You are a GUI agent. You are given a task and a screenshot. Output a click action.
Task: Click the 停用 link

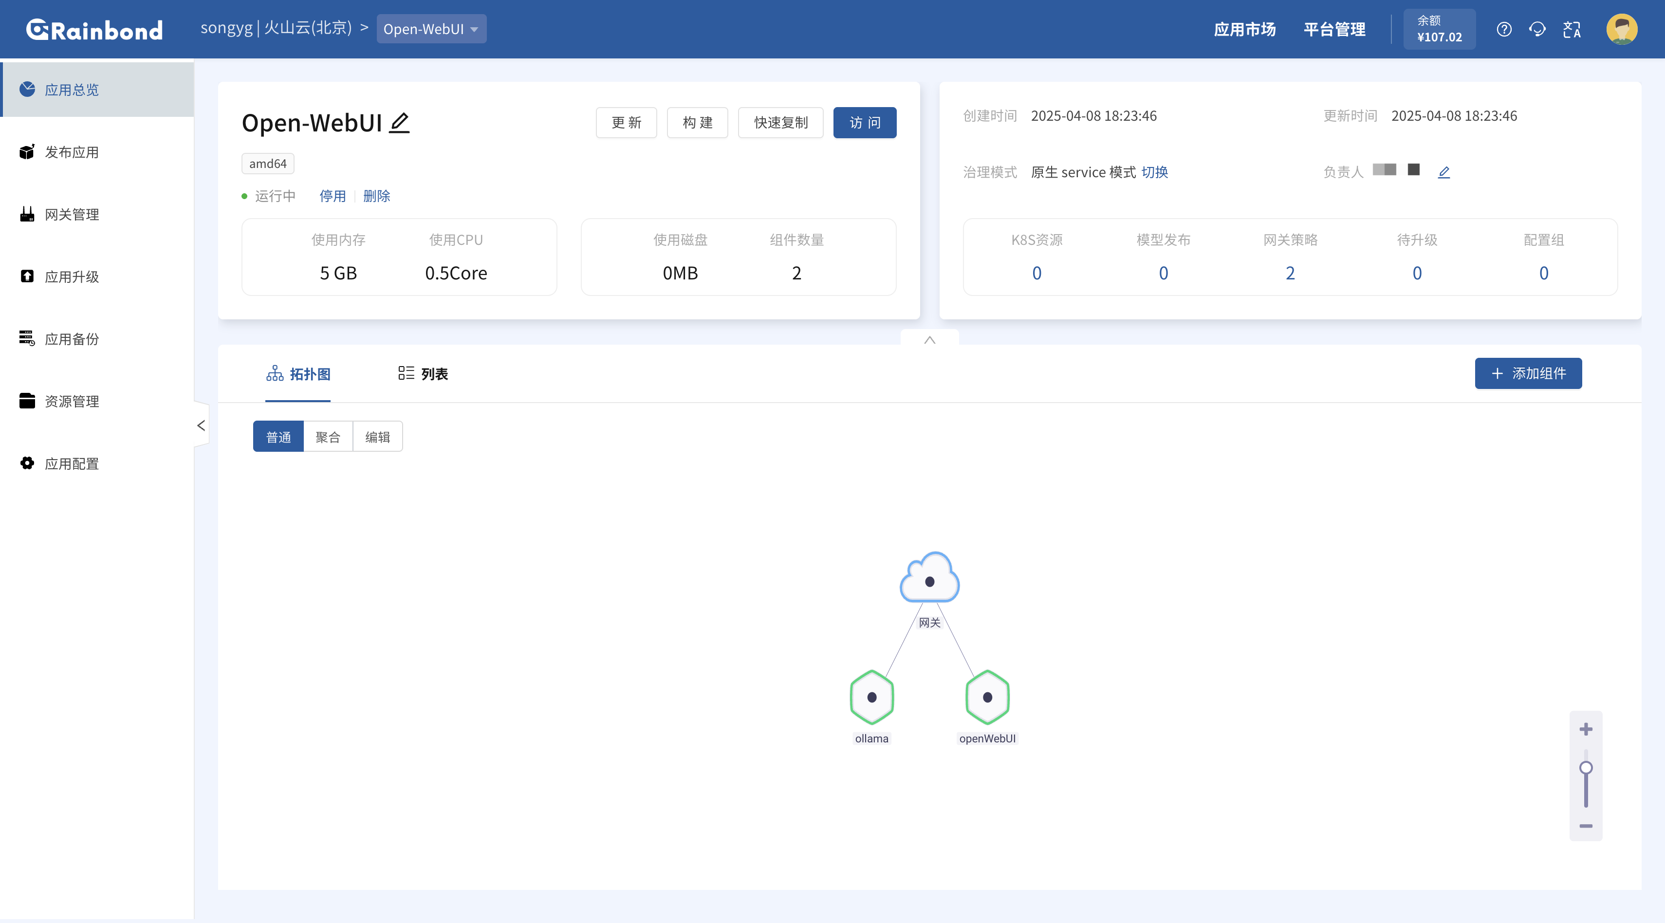click(x=333, y=196)
